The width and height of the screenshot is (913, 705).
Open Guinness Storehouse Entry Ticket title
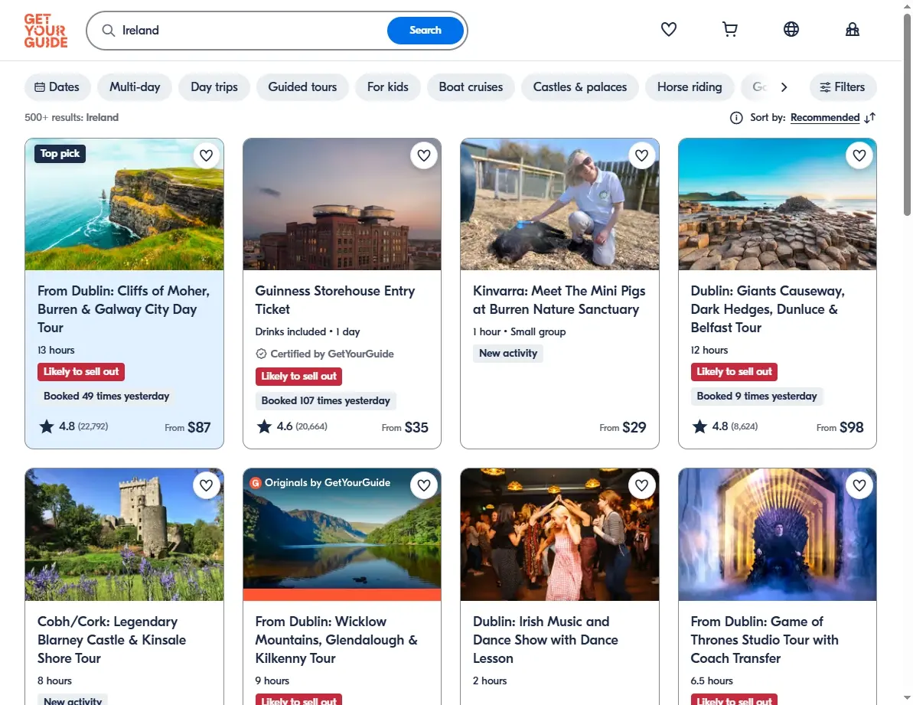coord(334,300)
